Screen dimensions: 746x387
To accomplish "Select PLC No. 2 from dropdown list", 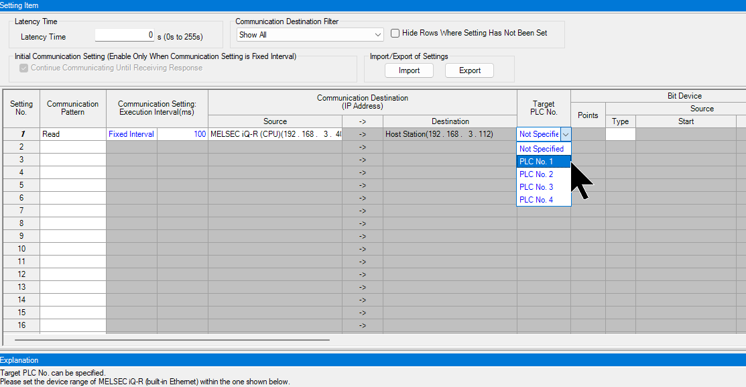I will pyautogui.click(x=544, y=174).
